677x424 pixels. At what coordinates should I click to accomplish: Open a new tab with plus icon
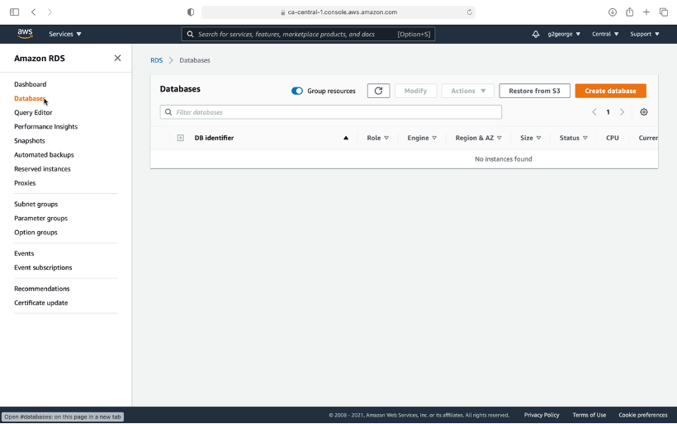coord(646,12)
